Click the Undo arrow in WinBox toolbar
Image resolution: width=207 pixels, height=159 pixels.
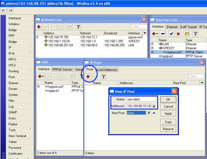coord(4,11)
